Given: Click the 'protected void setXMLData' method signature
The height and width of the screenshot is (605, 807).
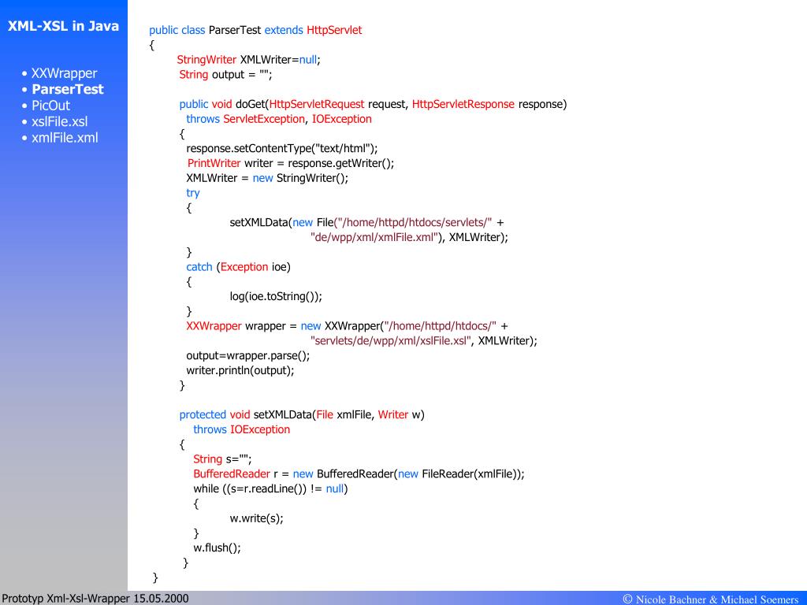Looking at the screenshot, I should pyautogui.click(x=302, y=414).
